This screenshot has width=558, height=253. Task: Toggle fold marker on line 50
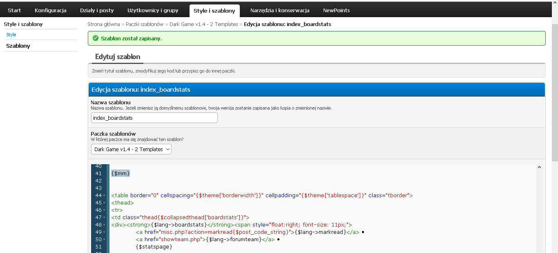point(105,240)
